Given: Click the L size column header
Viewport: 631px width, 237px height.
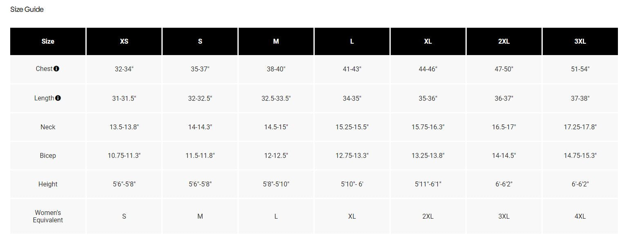Looking at the screenshot, I should tap(352, 41).
